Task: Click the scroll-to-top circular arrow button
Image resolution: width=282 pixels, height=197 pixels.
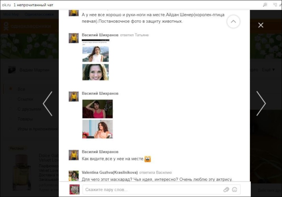Action: pos(233,22)
